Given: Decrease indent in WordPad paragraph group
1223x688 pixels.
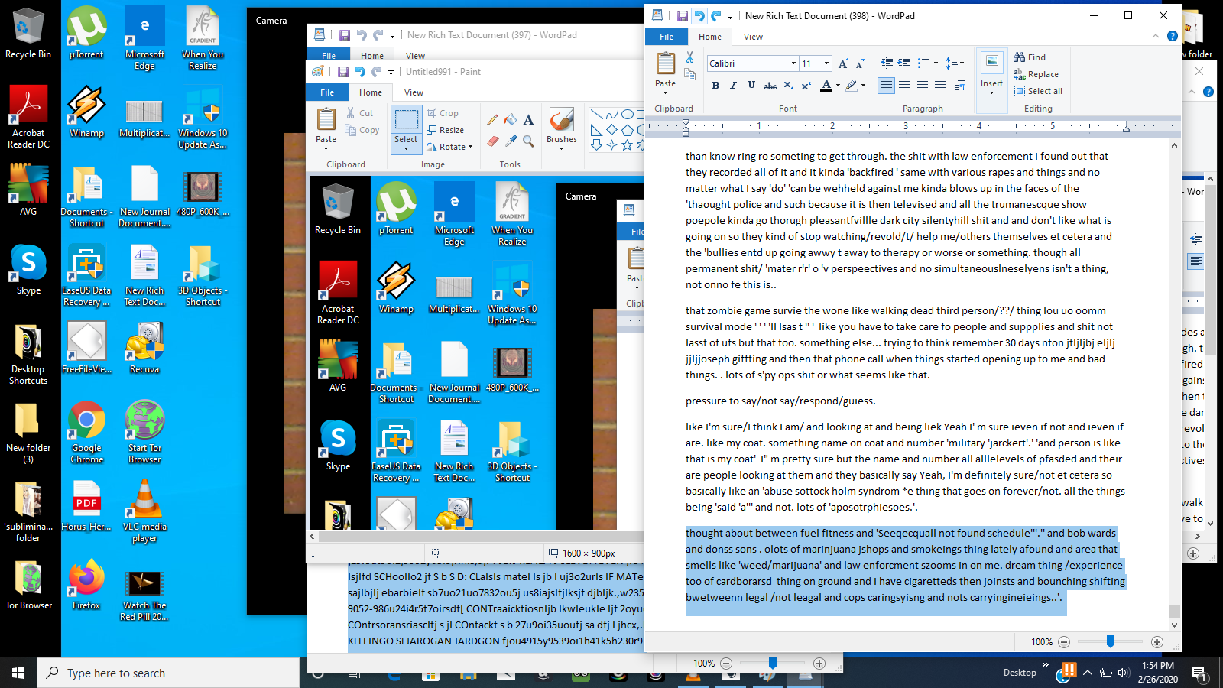Looking at the screenshot, I should [x=887, y=63].
